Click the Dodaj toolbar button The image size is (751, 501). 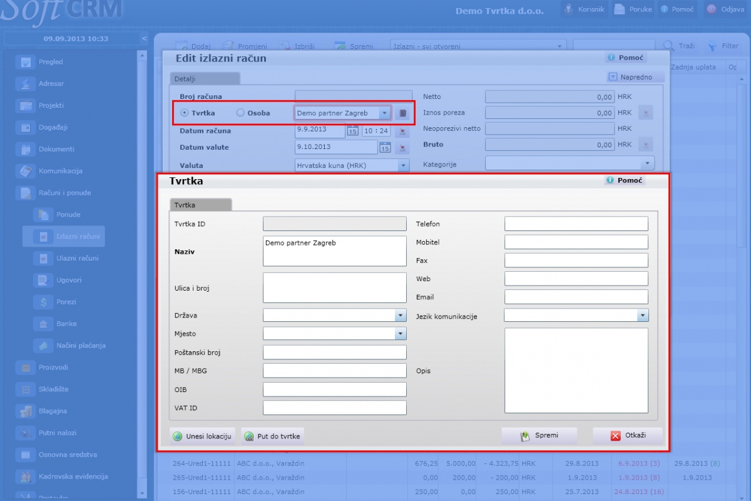click(193, 46)
